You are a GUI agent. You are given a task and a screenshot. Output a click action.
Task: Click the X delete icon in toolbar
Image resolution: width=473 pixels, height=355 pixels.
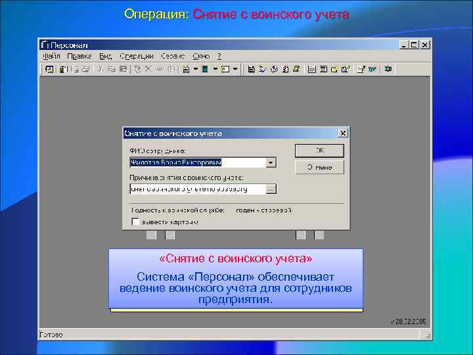pyautogui.click(x=148, y=69)
